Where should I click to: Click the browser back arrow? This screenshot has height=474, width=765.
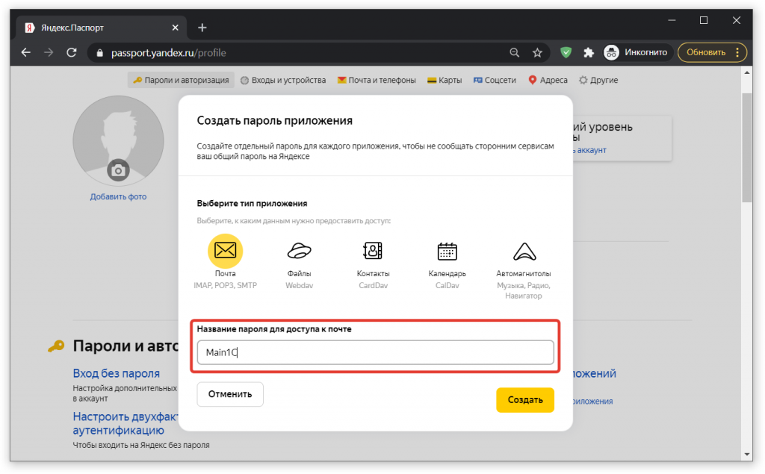[26, 53]
